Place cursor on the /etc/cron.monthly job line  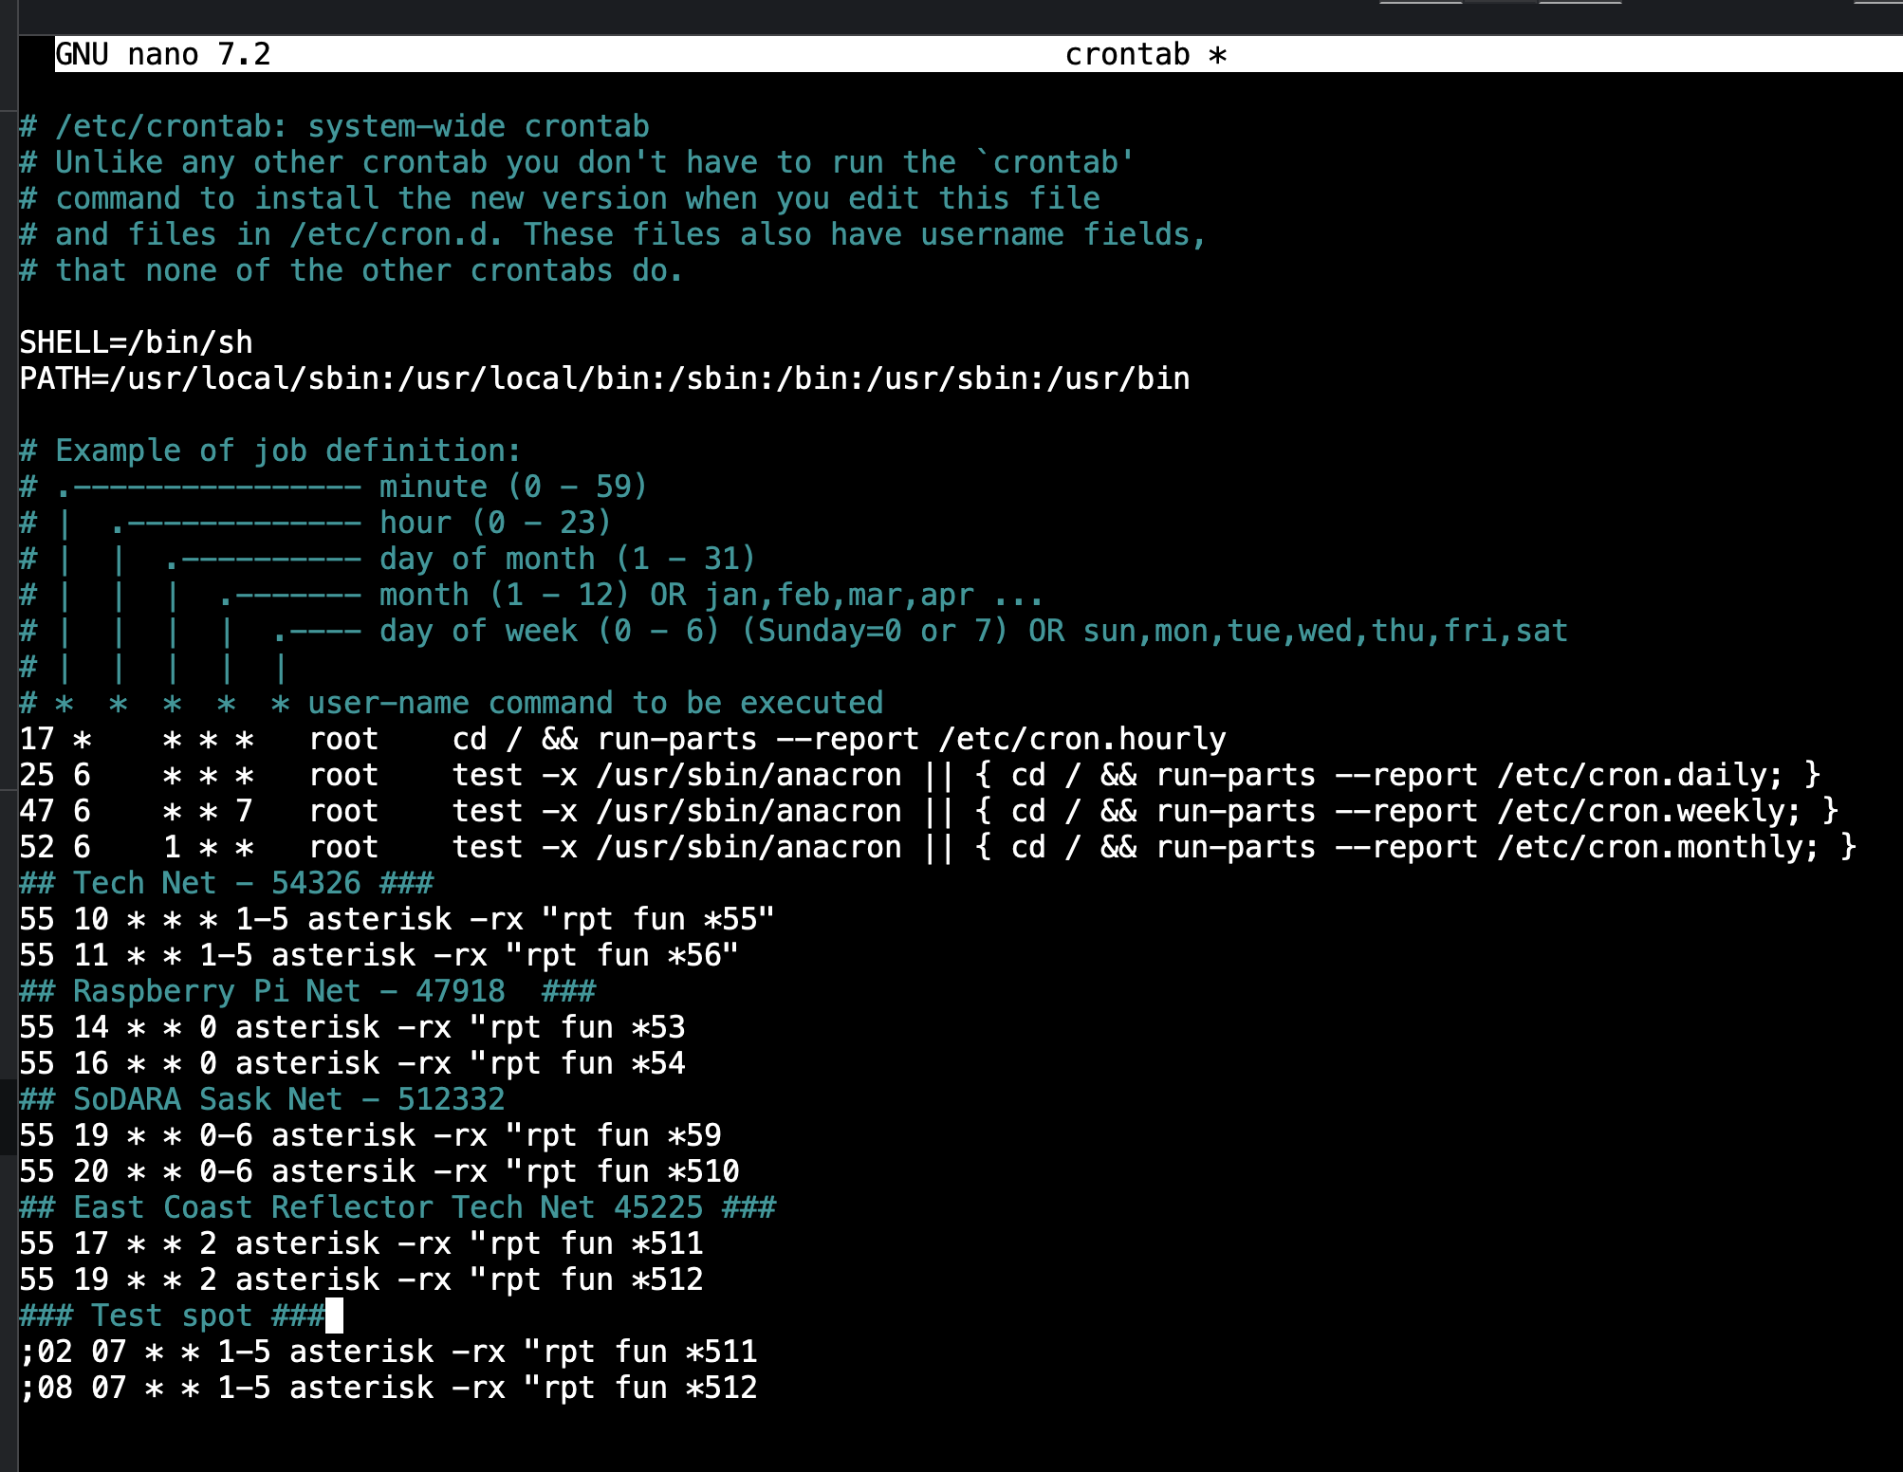(938, 847)
